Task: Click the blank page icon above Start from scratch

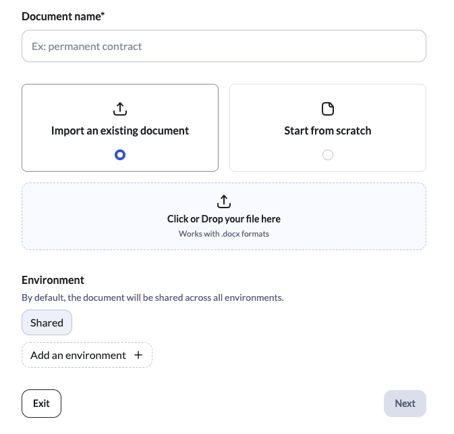Action: [x=327, y=109]
